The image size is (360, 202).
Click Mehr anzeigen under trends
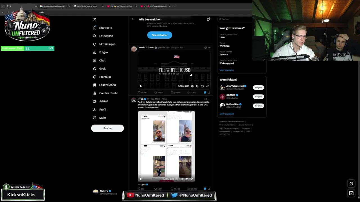point(227,70)
